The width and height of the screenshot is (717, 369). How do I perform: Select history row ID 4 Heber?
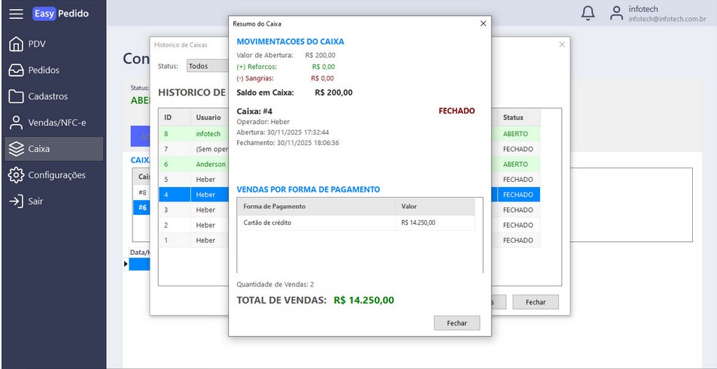click(194, 195)
